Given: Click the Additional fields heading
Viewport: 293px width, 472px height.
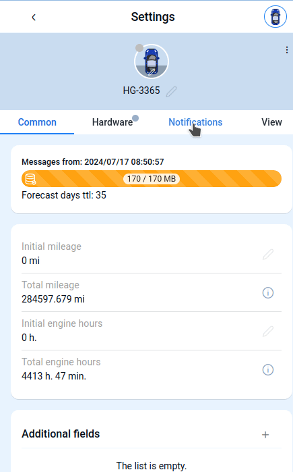Looking at the screenshot, I should tap(61, 434).
